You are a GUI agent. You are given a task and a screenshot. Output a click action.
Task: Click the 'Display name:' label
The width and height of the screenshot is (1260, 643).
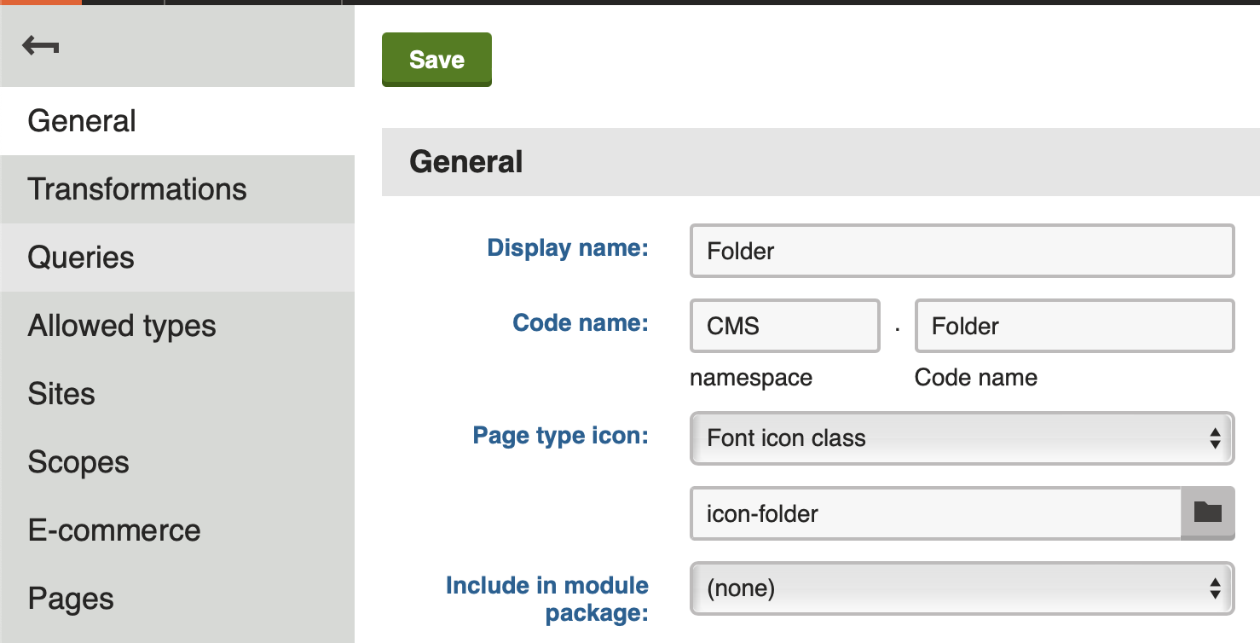click(568, 248)
